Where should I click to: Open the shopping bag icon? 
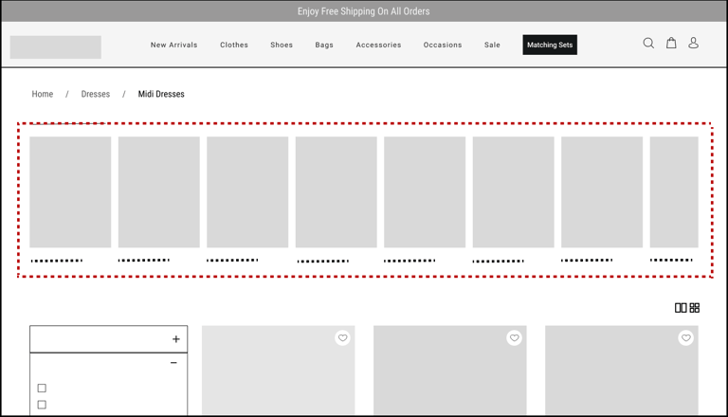671,43
